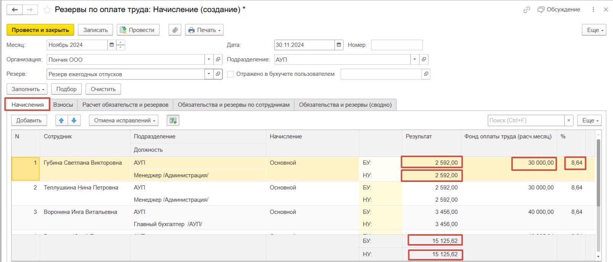Click the Дата field showing 30.11.2024
The width and height of the screenshot is (613, 262).
(304, 45)
